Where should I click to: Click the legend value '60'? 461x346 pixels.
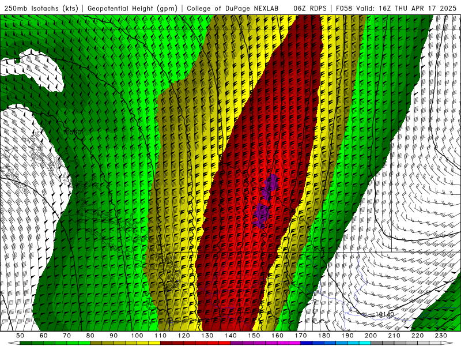(x=44, y=336)
